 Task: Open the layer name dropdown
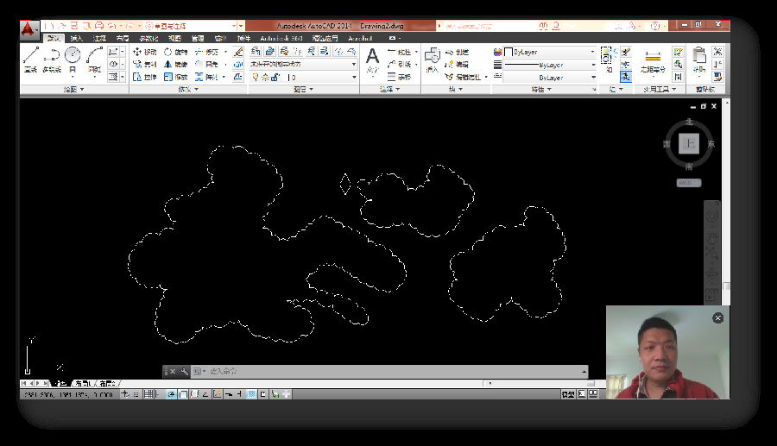(x=302, y=64)
